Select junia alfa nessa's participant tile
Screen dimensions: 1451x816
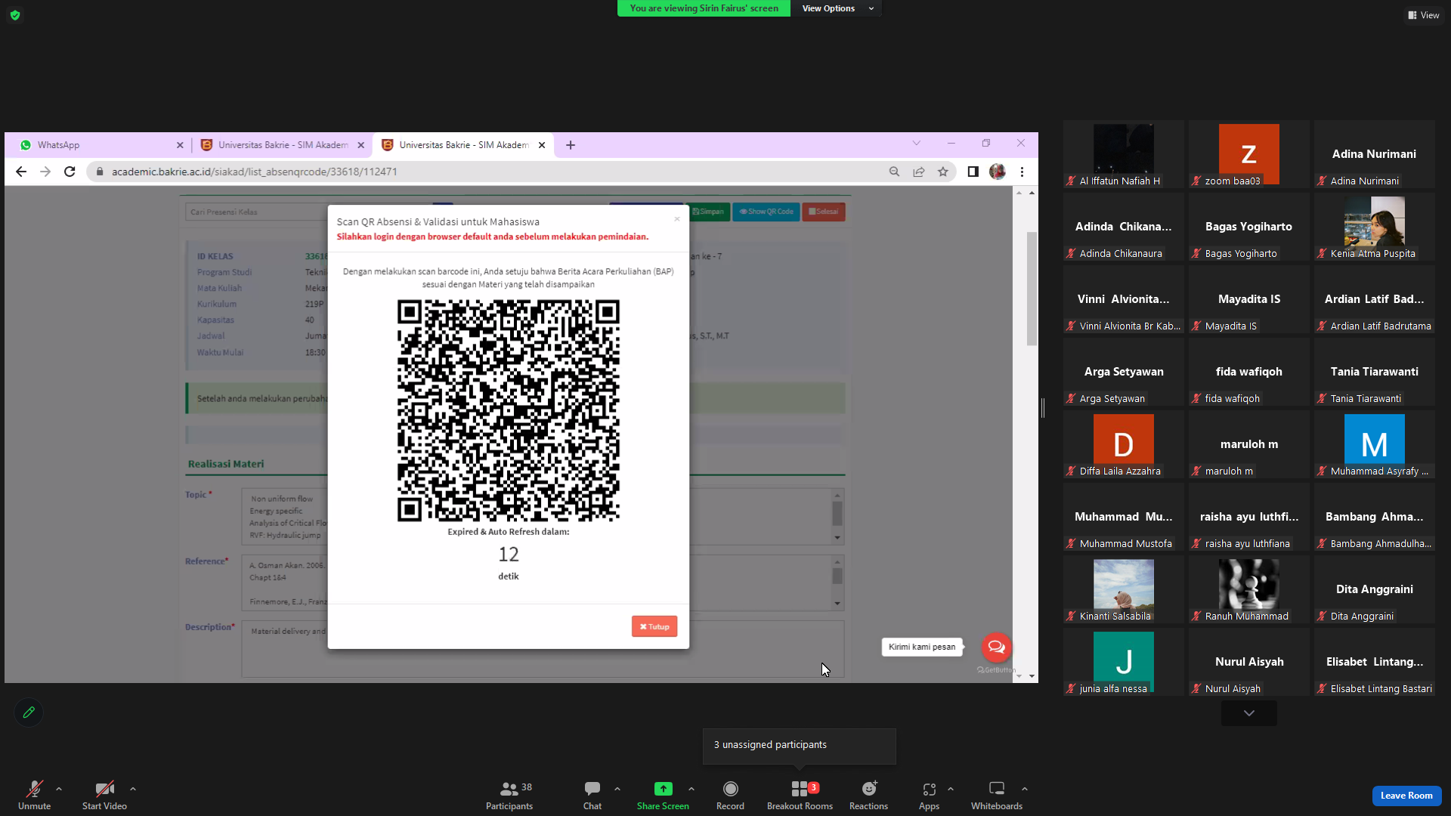1123,663
